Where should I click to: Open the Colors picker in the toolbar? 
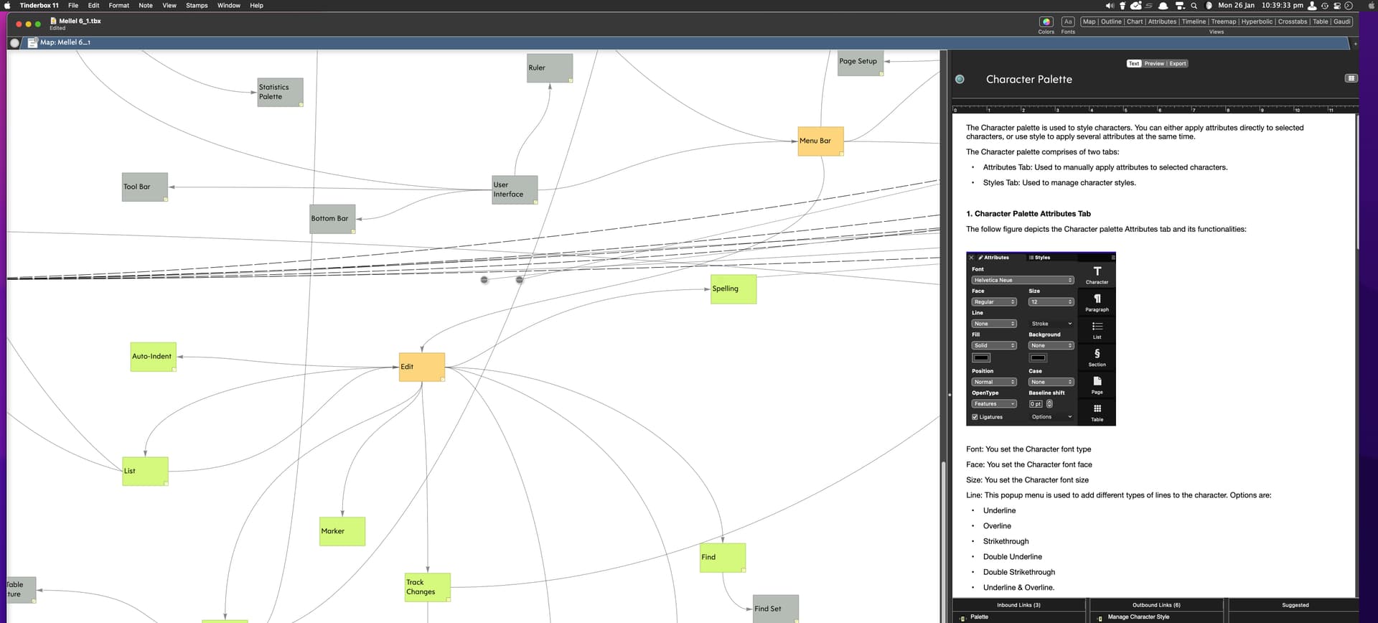pyautogui.click(x=1046, y=22)
